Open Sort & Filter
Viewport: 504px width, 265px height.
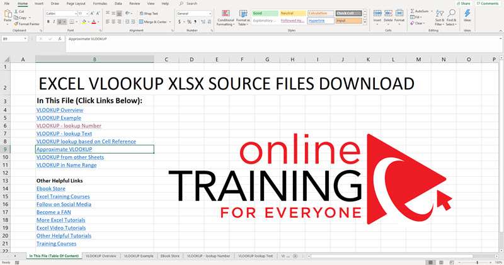pos(439,18)
